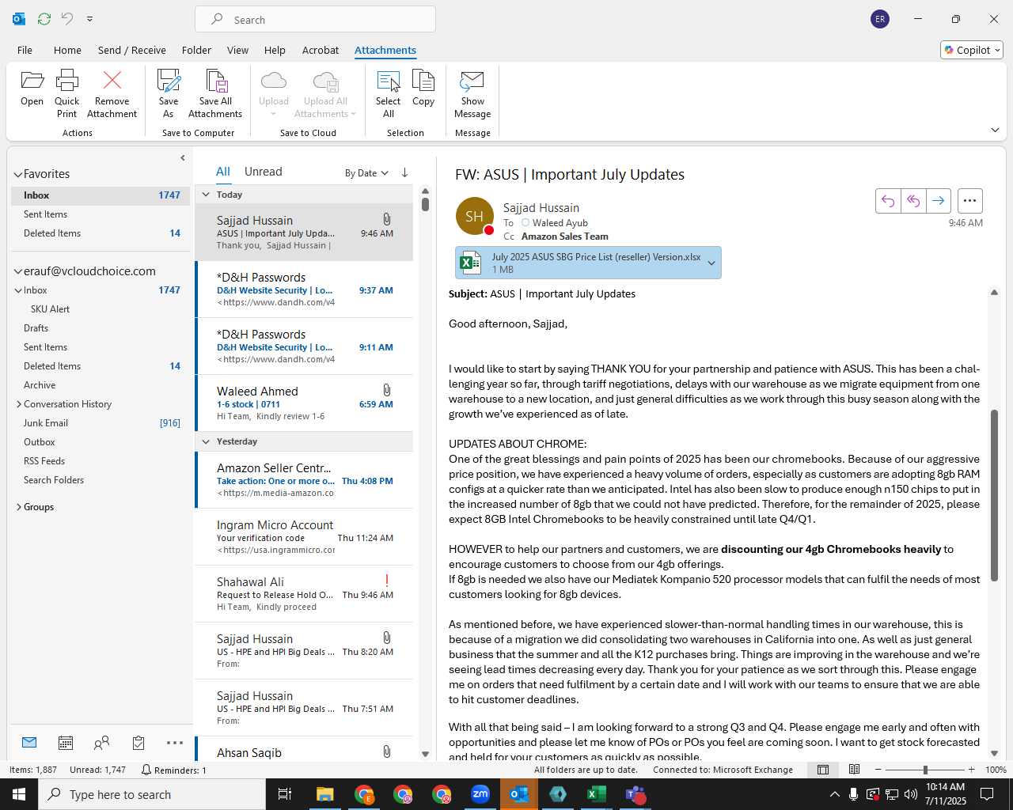Open Ingram Micro Account verification email
The height and width of the screenshot is (810, 1013).
[x=305, y=537]
